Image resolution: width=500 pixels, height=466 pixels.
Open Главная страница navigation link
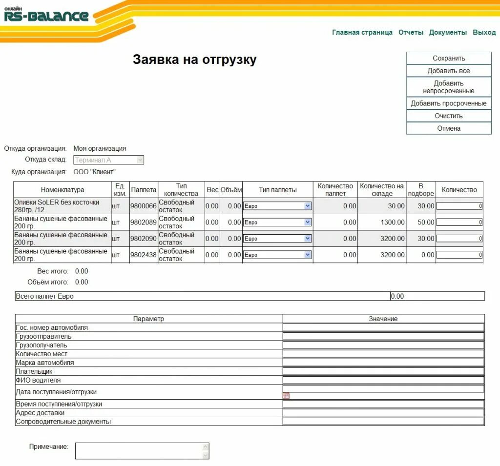(362, 32)
